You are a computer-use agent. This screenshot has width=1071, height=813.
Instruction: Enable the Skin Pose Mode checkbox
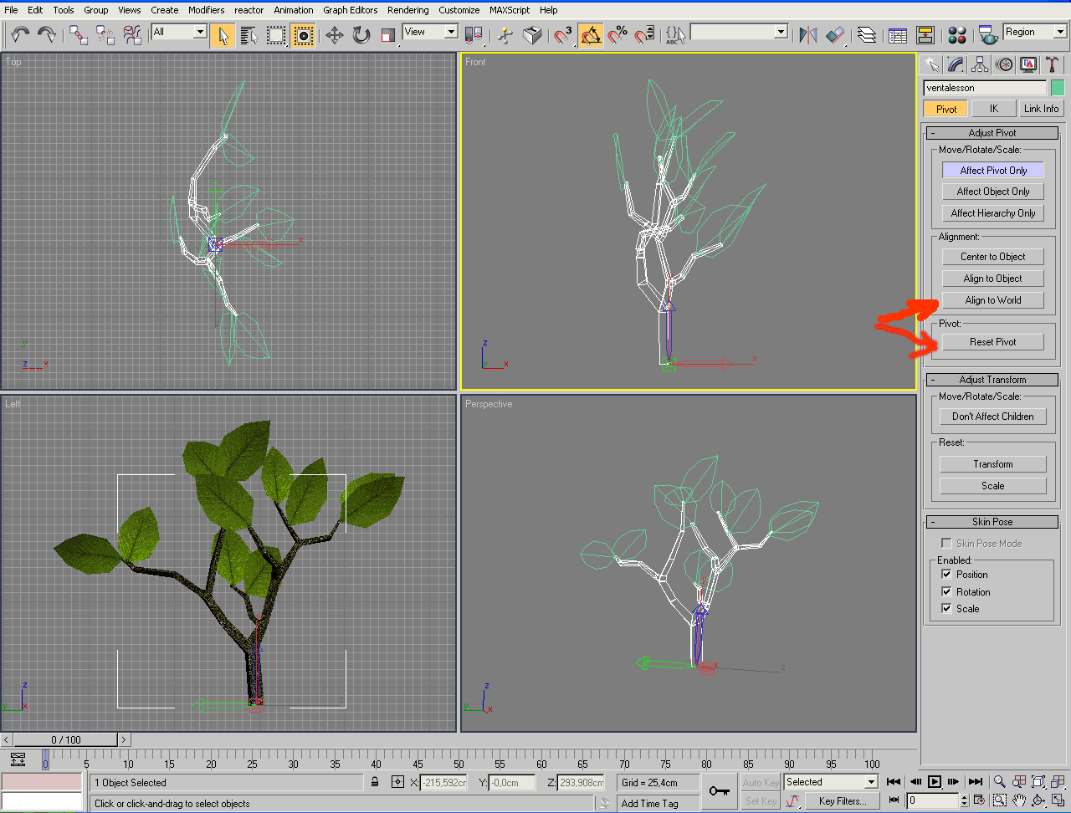(946, 544)
